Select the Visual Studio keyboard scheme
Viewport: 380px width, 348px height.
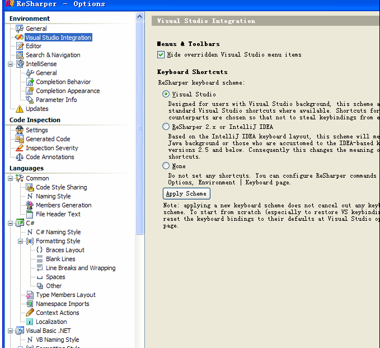[x=166, y=94]
